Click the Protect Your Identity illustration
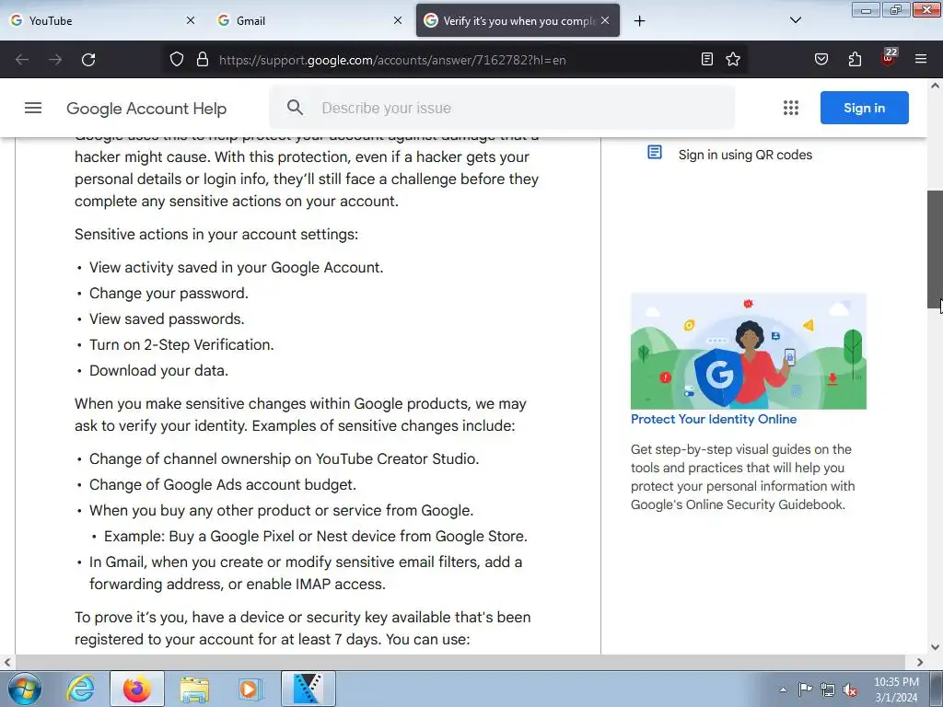The image size is (943, 707). point(748,351)
